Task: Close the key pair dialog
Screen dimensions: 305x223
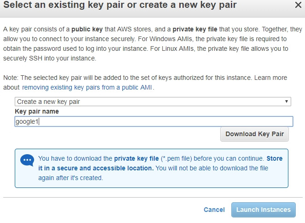Action: 298,6
